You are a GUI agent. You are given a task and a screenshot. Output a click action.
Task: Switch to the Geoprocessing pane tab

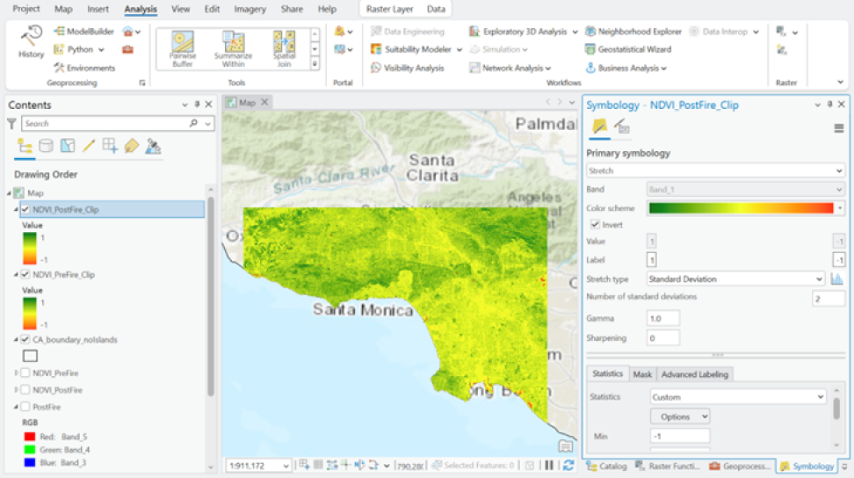click(740, 466)
